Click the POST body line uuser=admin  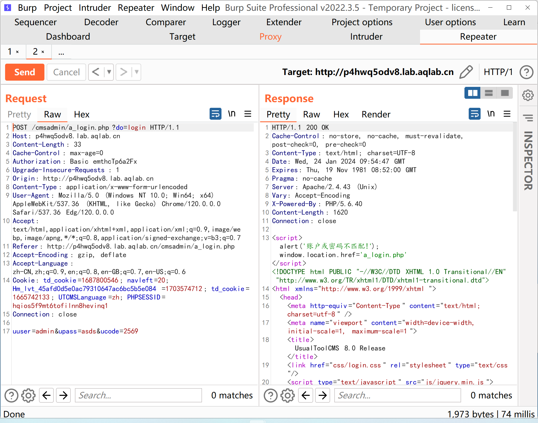point(75,331)
